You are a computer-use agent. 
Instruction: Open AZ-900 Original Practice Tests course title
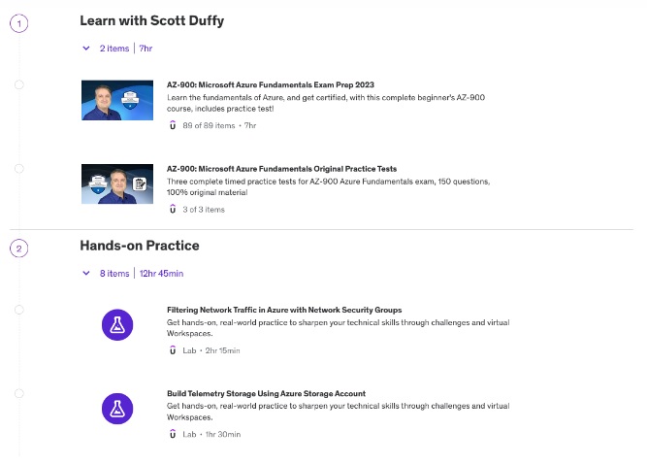pyautogui.click(x=281, y=169)
